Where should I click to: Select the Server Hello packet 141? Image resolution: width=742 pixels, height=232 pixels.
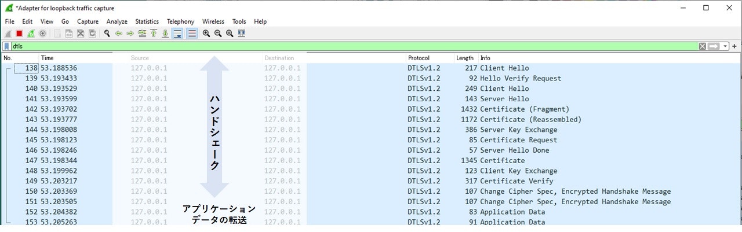coord(371,99)
